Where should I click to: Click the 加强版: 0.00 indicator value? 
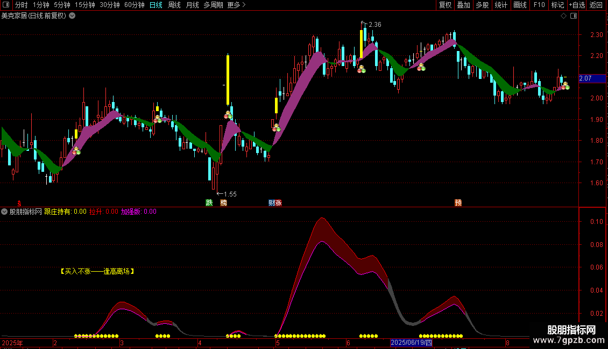(x=138, y=212)
